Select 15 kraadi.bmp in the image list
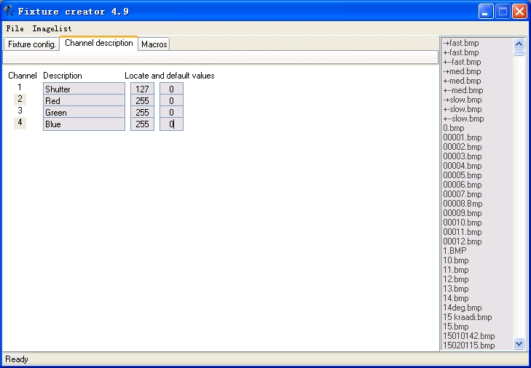Screen dimensions: 531x368 tap(468, 317)
